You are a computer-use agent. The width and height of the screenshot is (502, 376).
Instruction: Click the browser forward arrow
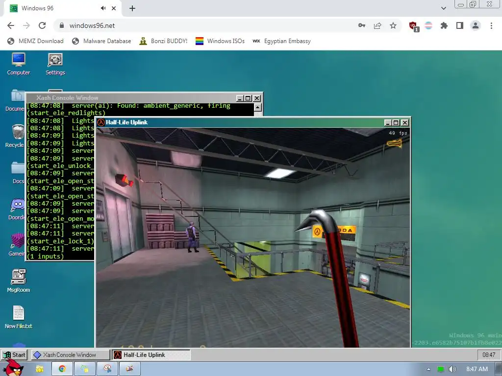point(26,25)
